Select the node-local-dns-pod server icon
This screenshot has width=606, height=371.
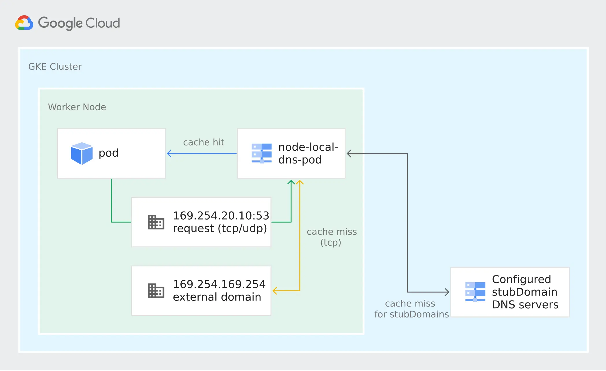pyautogui.click(x=261, y=154)
